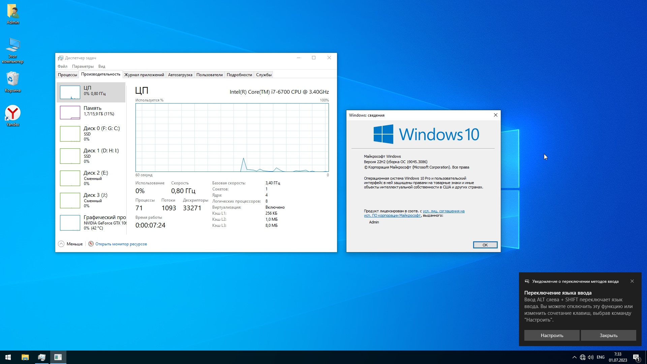Switch to the Службы tab

pos(264,75)
